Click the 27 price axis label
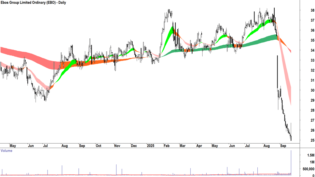This screenshot has width=315, height=177. tap(312, 120)
